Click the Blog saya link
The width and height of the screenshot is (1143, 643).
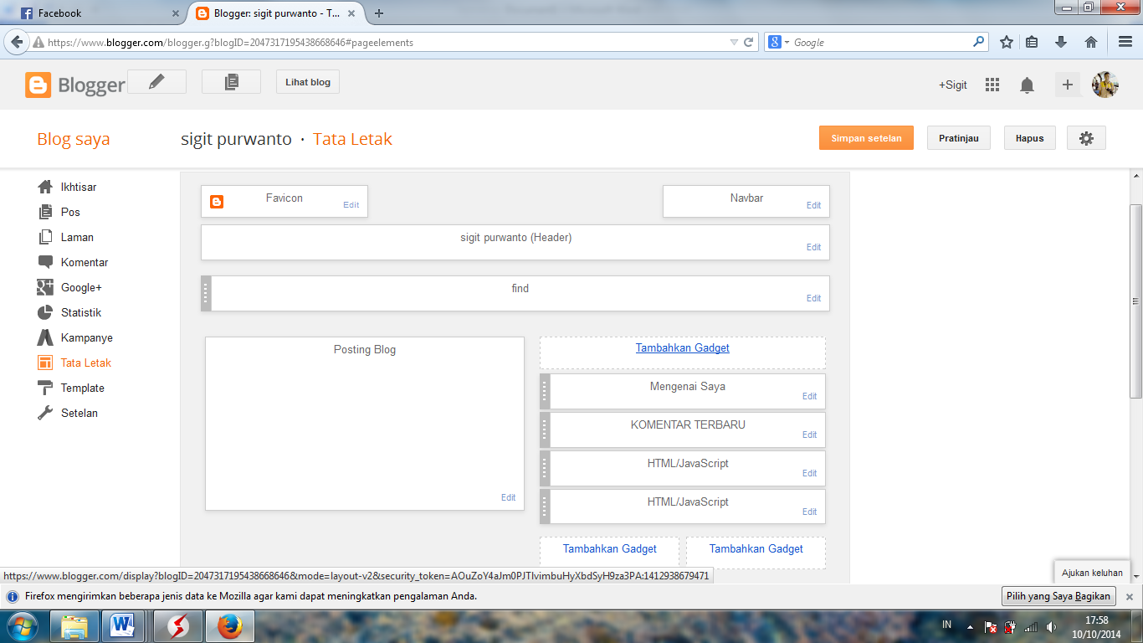[74, 139]
